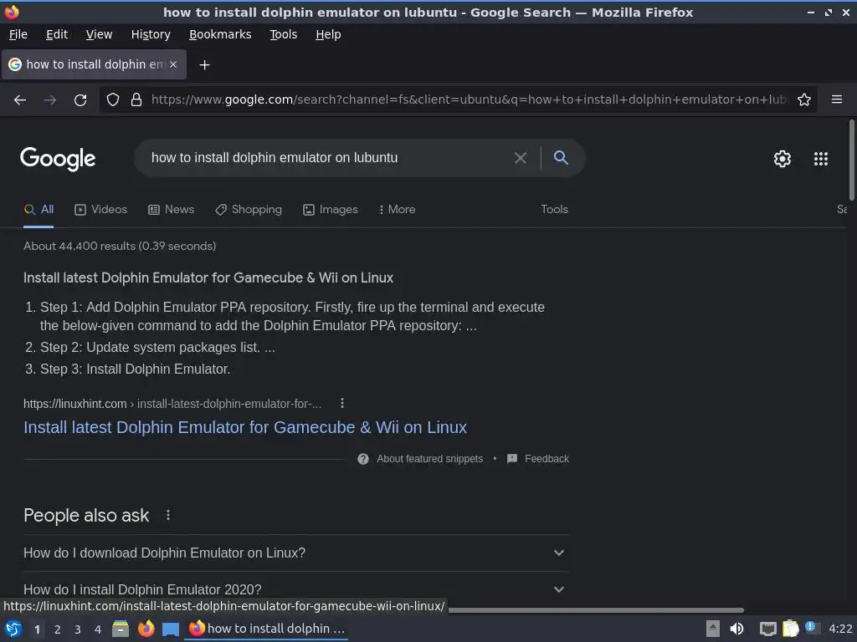The height and width of the screenshot is (642, 857).
Task: Open People also ask options menu
Action: [x=168, y=515]
